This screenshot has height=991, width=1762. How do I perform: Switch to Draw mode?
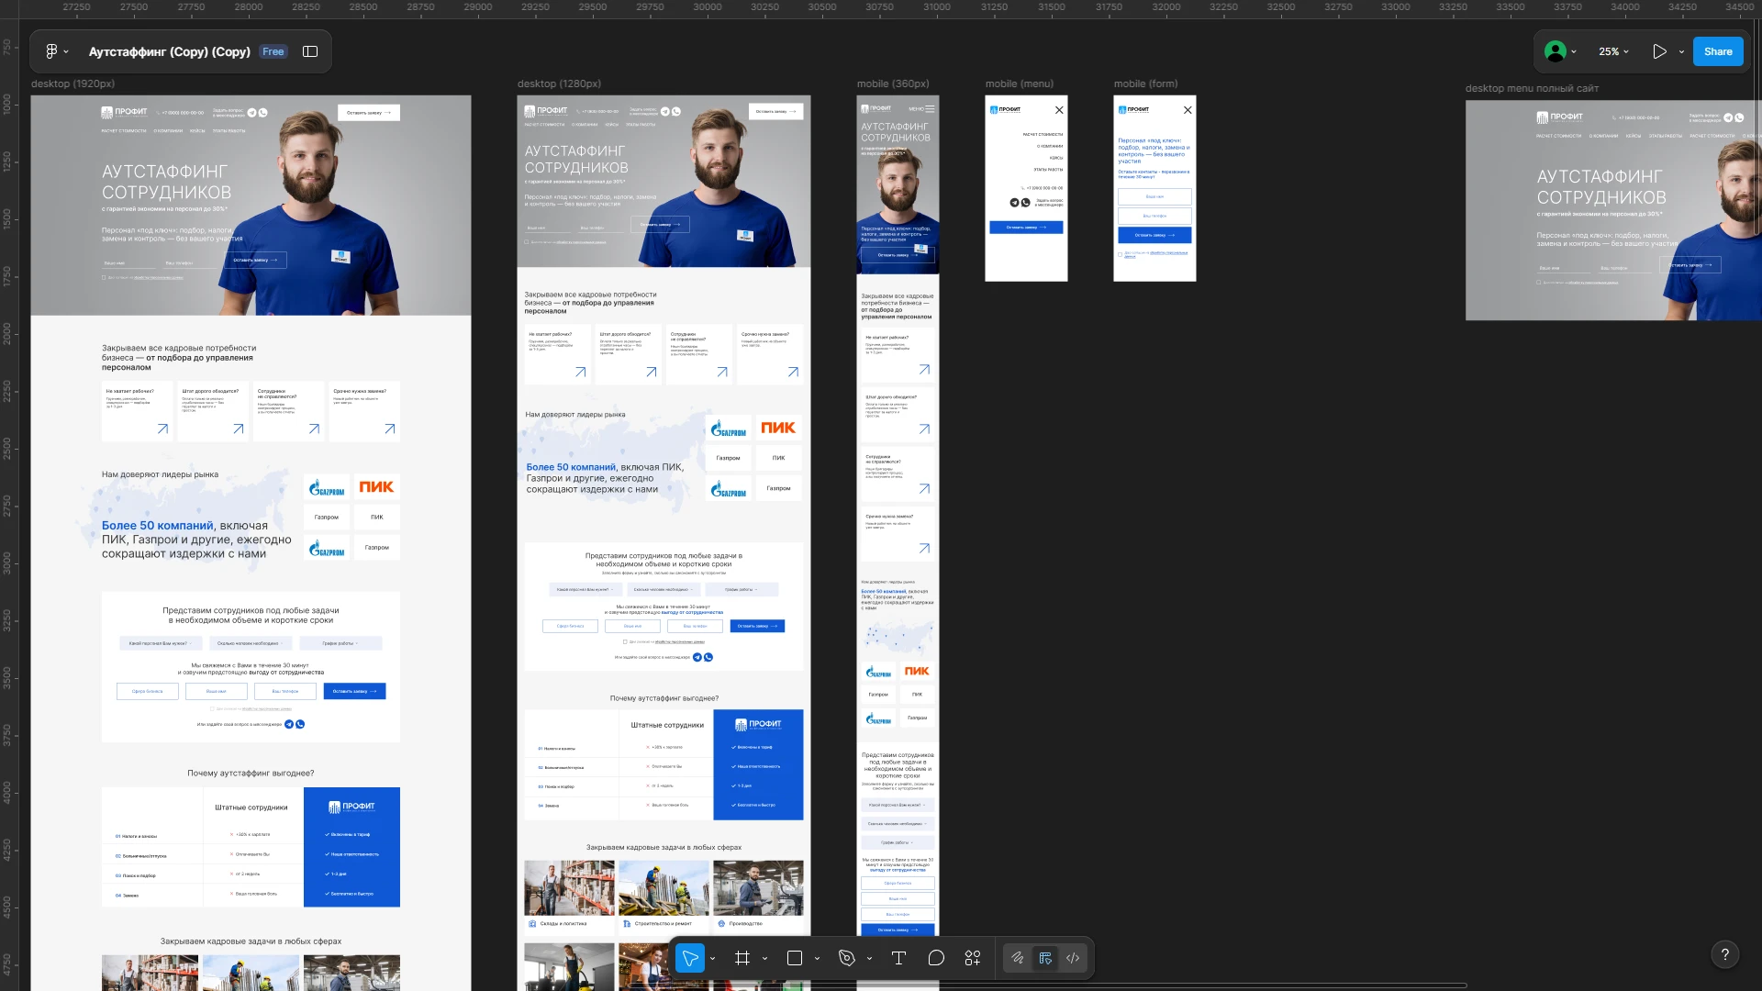pos(1018,958)
